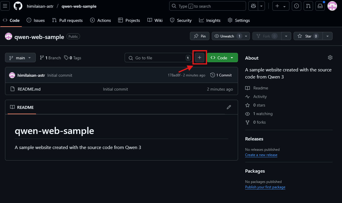Edit README with the pencil icon
342x203 pixels.
229,107
